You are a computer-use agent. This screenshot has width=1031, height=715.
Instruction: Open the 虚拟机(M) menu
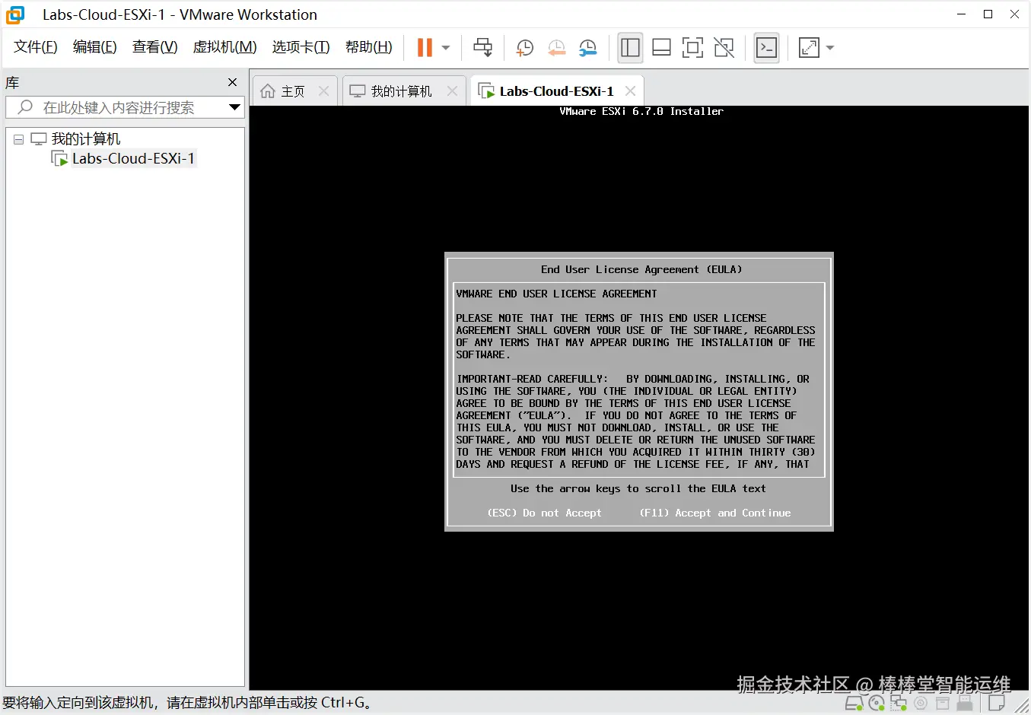point(224,47)
